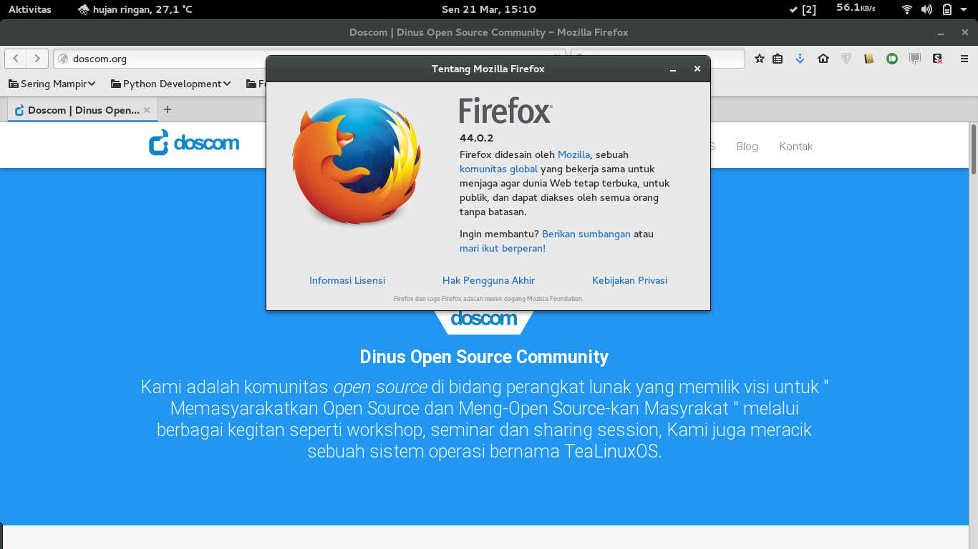Click the 44.0.2 version number

(476, 138)
